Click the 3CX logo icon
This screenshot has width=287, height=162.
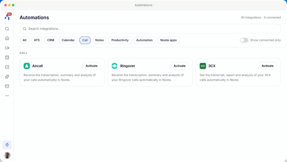tap(203, 66)
